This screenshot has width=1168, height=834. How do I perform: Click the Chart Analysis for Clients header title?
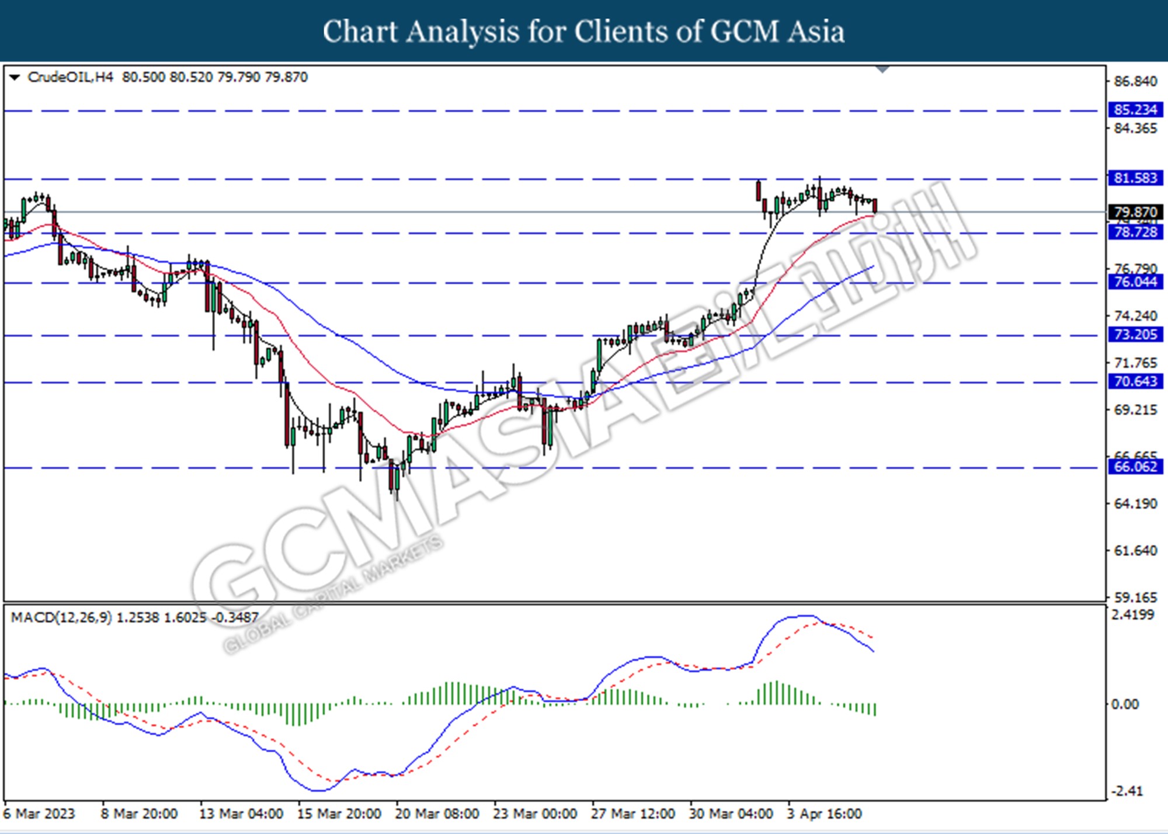[x=584, y=32]
